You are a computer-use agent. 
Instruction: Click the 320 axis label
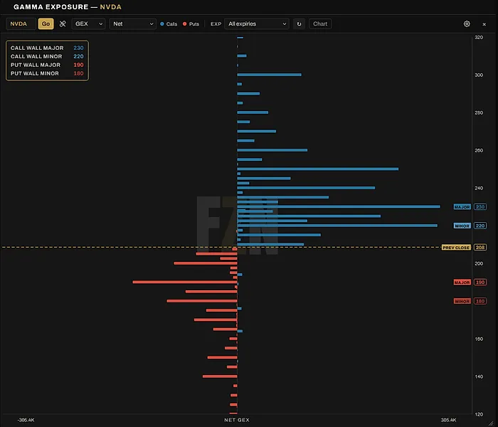point(479,38)
